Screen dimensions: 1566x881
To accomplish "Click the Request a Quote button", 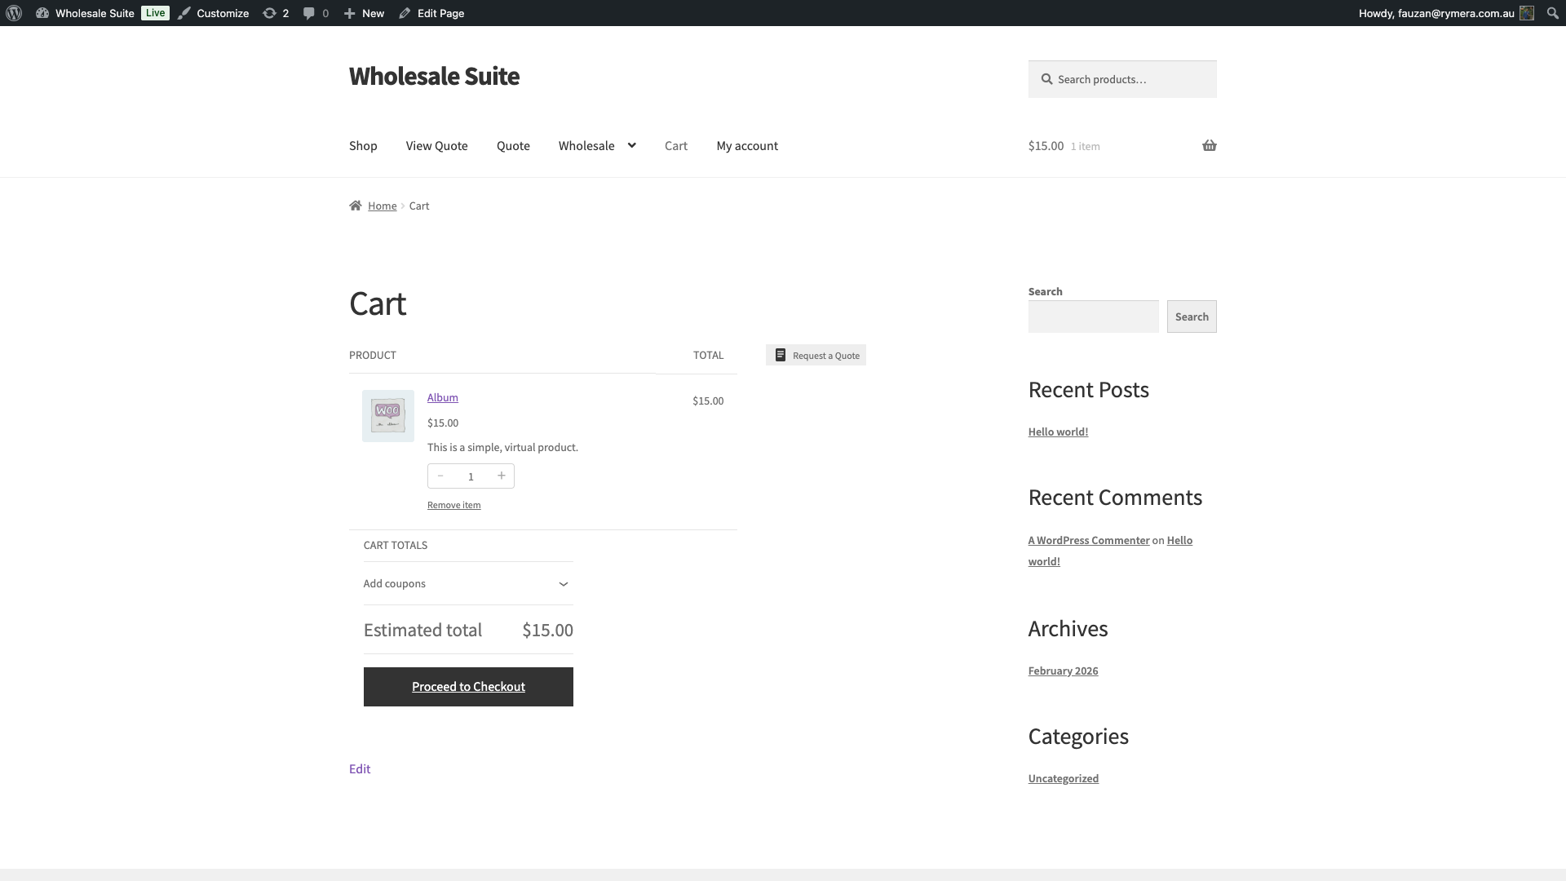I will (x=816, y=355).
